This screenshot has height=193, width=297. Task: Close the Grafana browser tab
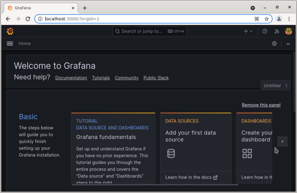(x=73, y=8)
